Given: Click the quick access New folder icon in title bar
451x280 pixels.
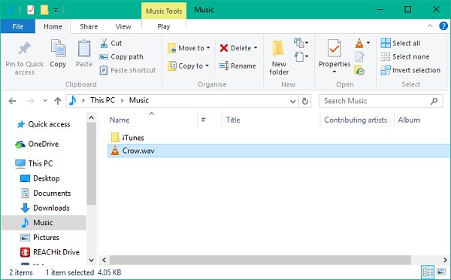Looking at the screenshot, I should click(x=44, y=10).
